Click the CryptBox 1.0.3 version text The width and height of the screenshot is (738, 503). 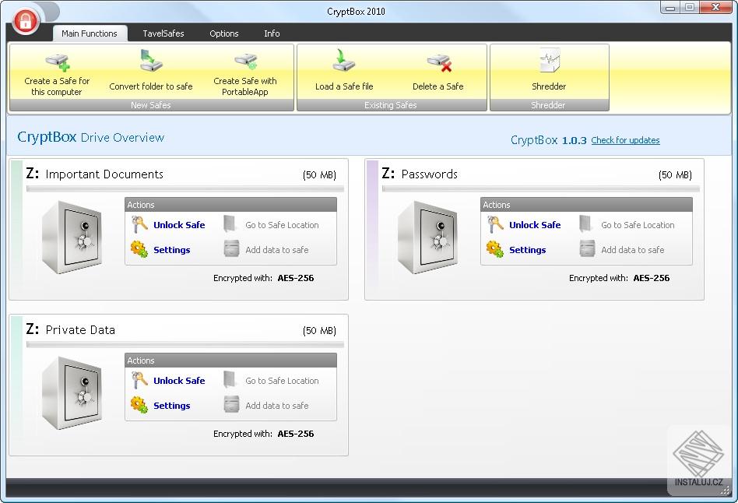tap(549, 140)
